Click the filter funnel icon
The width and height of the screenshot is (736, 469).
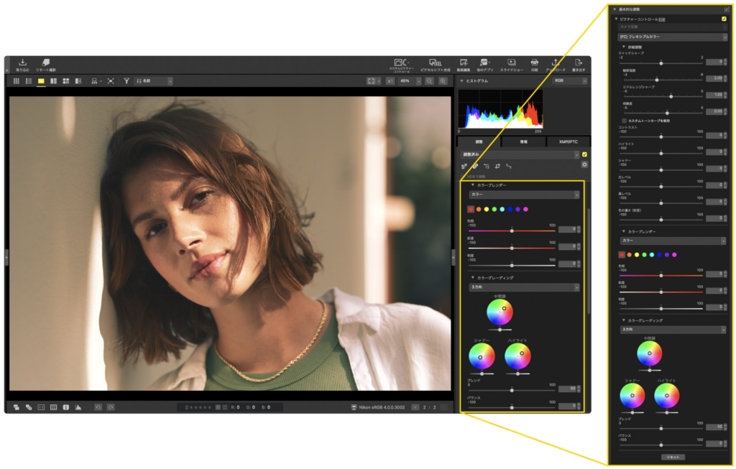pyautogui.click(x=126, y=81)
